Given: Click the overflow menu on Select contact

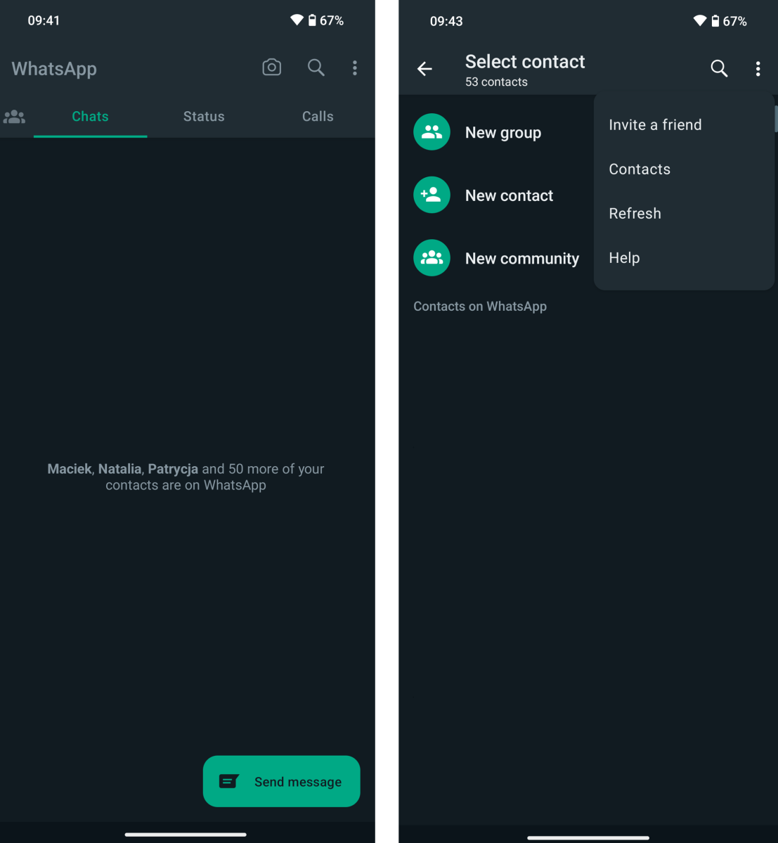Looking at the screenshot, I should pyautogui.click(x=758, y=69).
